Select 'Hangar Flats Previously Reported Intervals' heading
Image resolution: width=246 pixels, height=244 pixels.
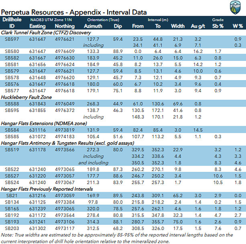pos(47,189)
